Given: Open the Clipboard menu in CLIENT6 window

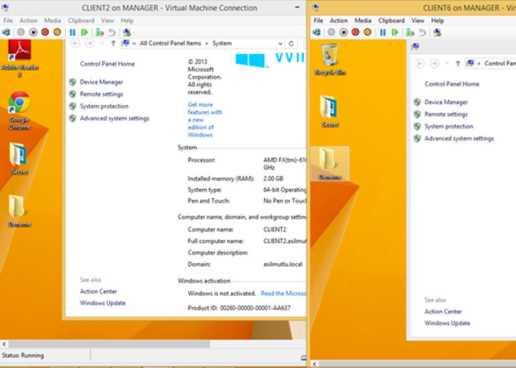Looking at the screenshot, I should pyautogui.click(x=390, y=20).
